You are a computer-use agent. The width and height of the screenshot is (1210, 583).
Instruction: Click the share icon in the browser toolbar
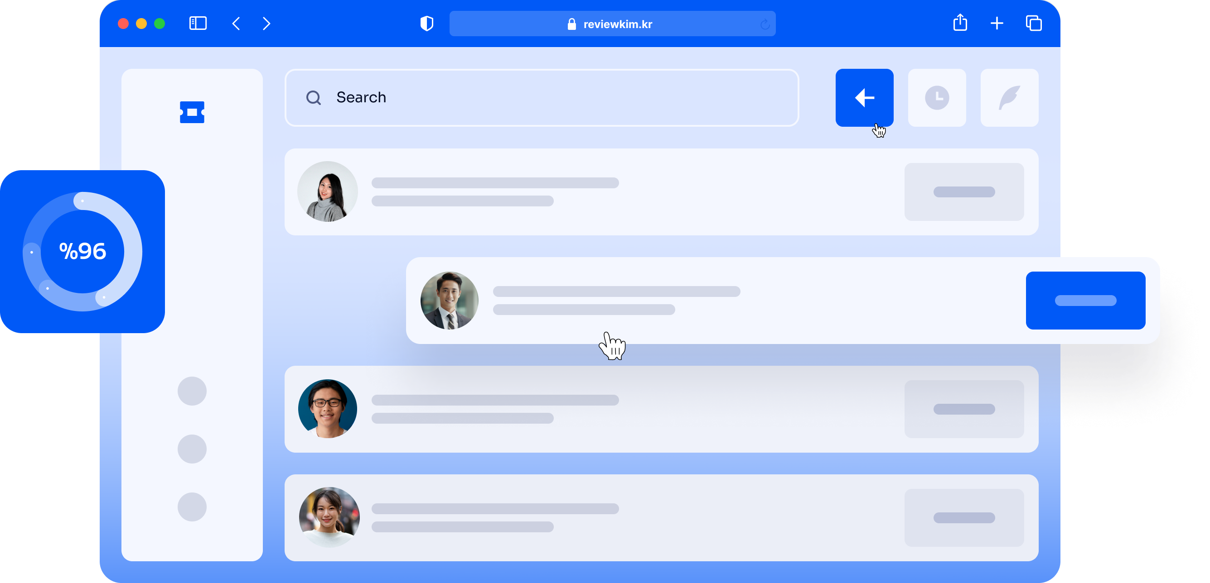coord(960,23)
